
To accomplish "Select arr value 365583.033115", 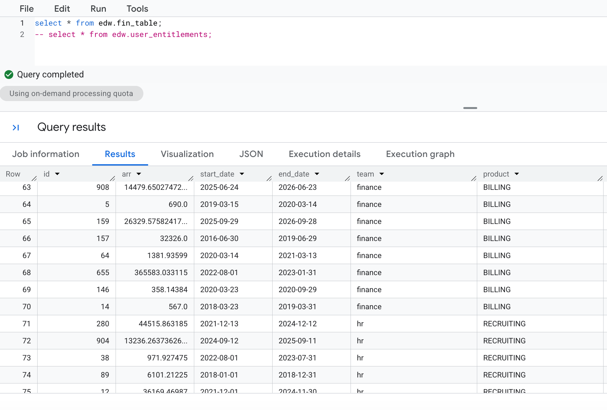I will pos(161,273).
